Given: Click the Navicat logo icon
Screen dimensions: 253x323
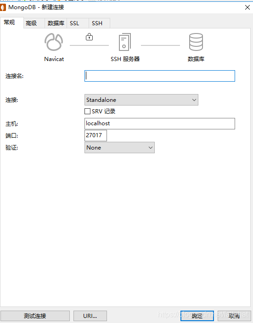Looking at the screenshot, I should pyautogui.click(x=54, y=42).
